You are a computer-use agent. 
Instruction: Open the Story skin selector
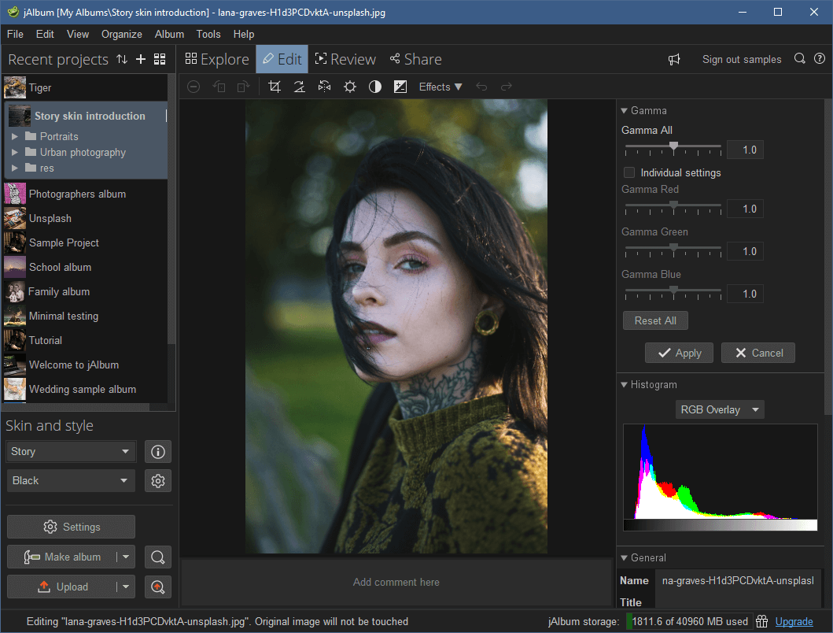71,451
